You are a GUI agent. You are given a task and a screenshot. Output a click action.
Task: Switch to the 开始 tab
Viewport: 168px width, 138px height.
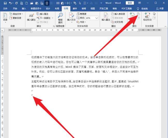(15, 9)
